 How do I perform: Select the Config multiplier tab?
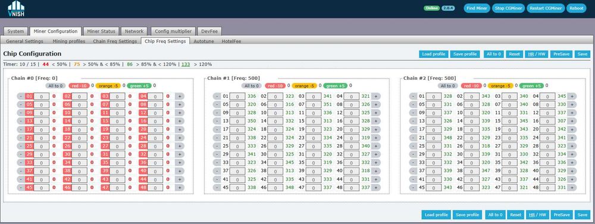pyautogui.click(x=173, y=31)
